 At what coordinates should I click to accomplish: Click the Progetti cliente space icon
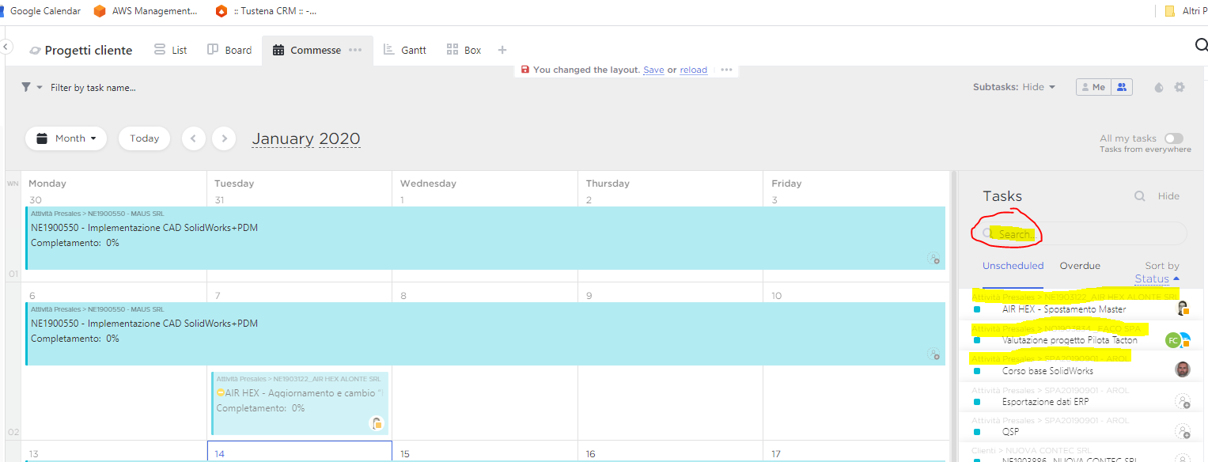(35, 51)
